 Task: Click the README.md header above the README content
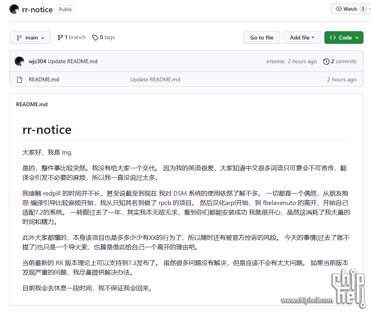[x=32, y=104]
